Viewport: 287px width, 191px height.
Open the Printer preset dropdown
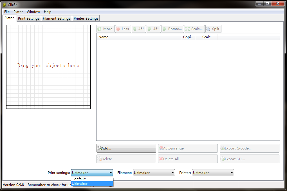(213, 172)
